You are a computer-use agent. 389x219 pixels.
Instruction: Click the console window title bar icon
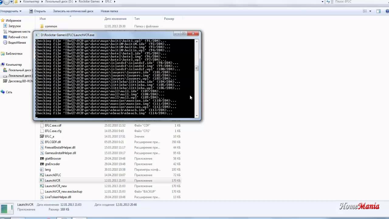click(38, 35)
